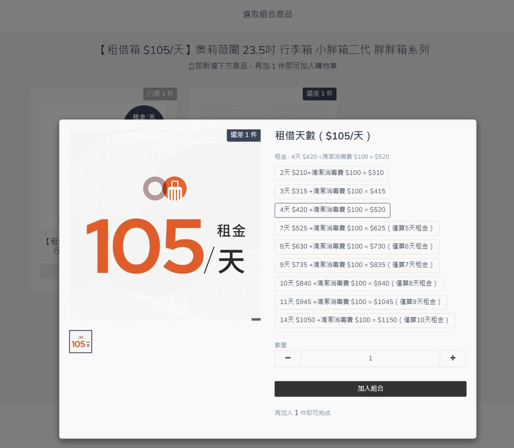Screen dimensions: 514x448
Task: Pick the 9天 $735 rental option
Action: click(x=357, y=265)
